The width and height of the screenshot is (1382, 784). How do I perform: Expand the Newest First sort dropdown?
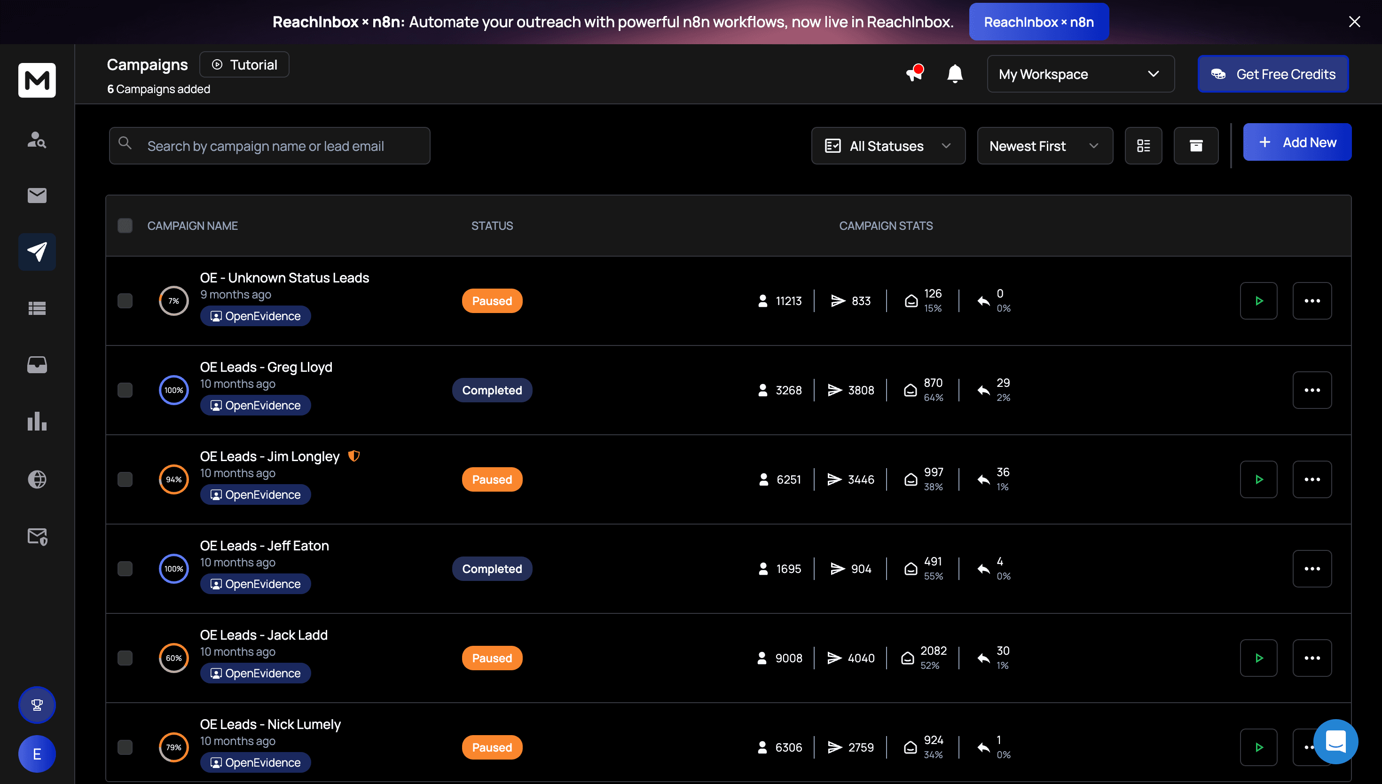(1044, 145)
